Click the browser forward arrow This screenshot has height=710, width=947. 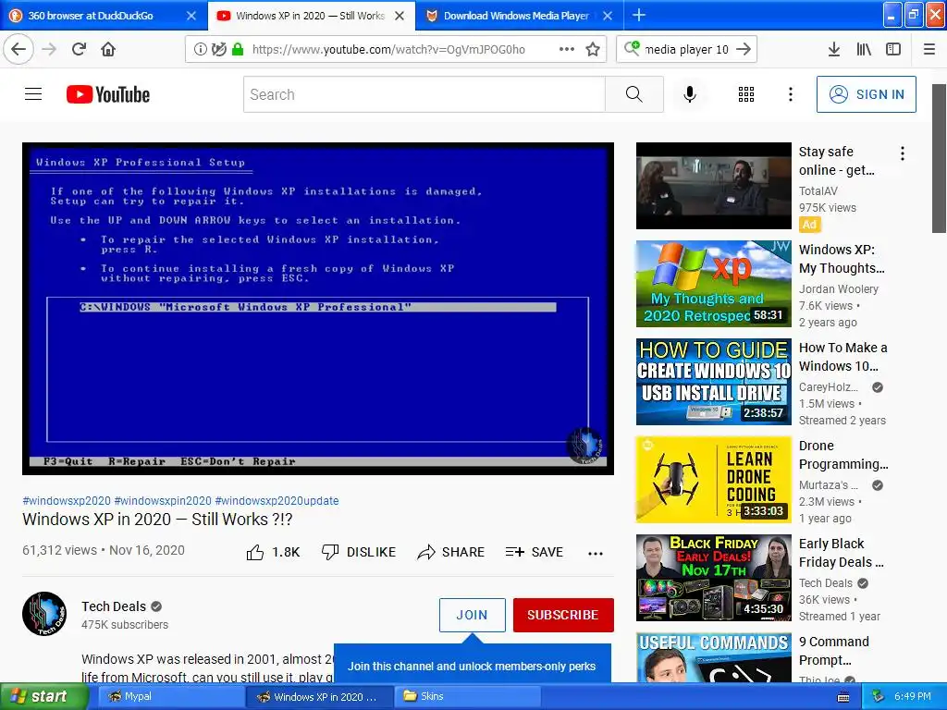click(49, 49)
